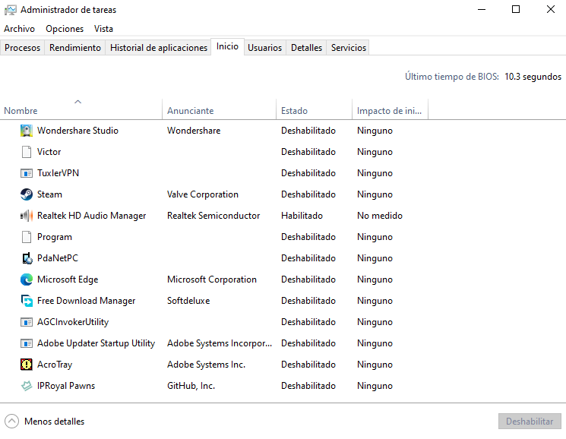Click the IPRoyal Pawns icon
Image resolution: width=566 pixels, height=439 pixels.
pos(27,386)
